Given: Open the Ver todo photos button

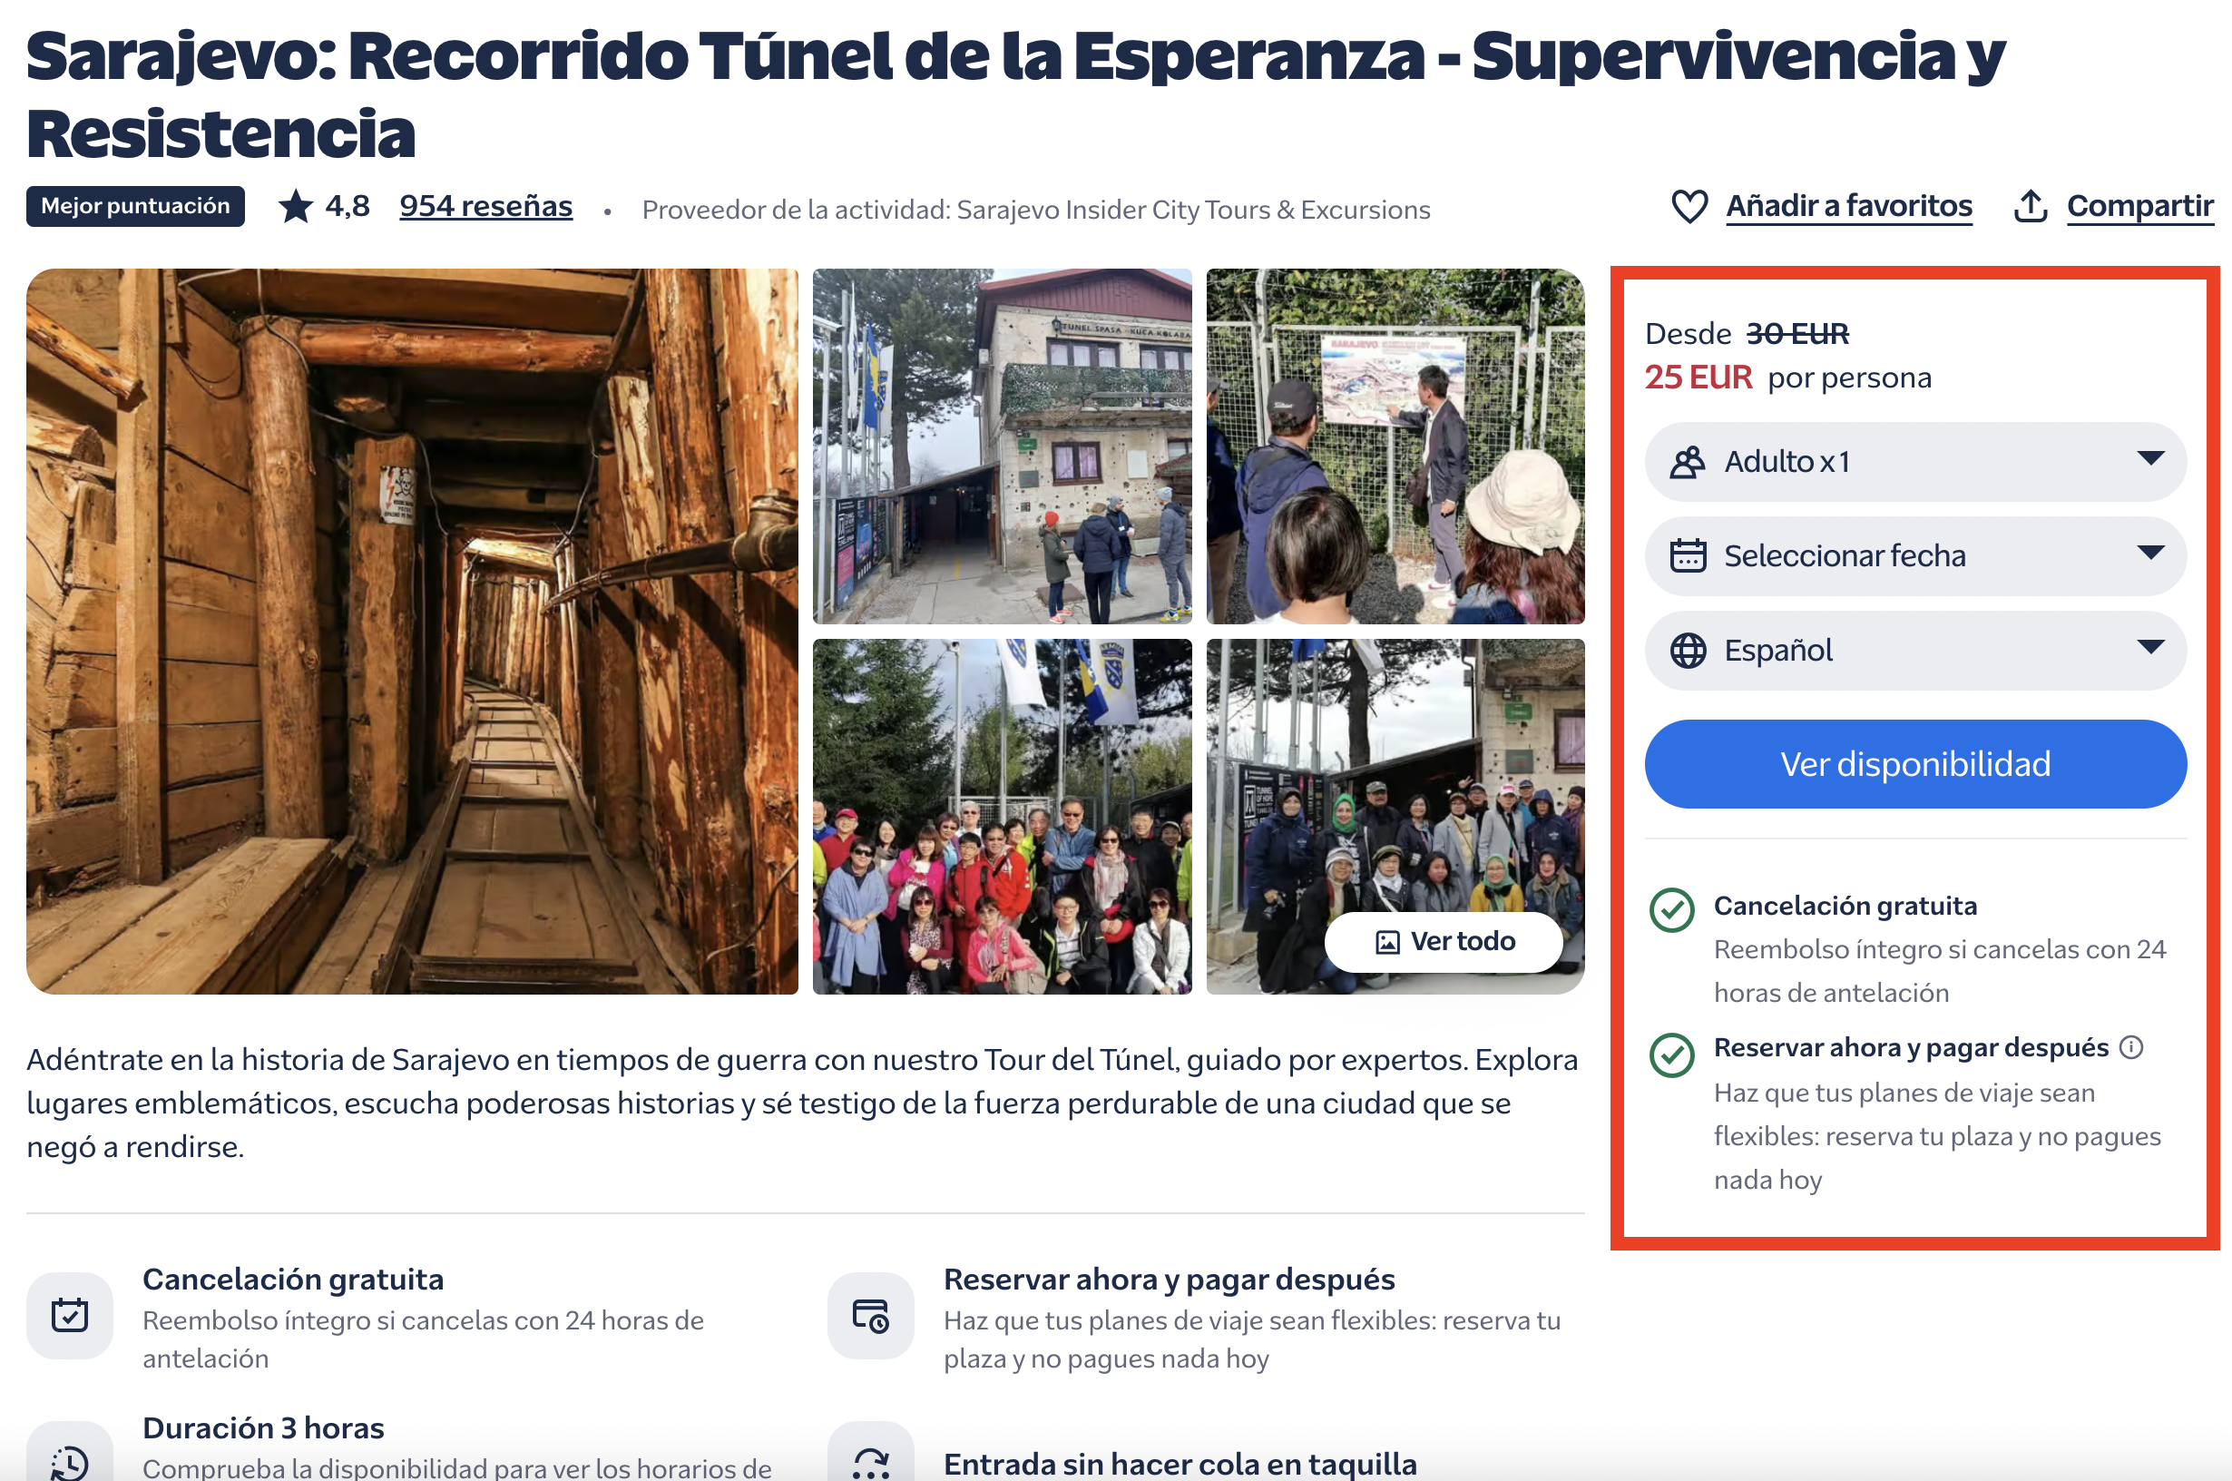Looking at the screenshot, I should click(x=1444, y=942).
